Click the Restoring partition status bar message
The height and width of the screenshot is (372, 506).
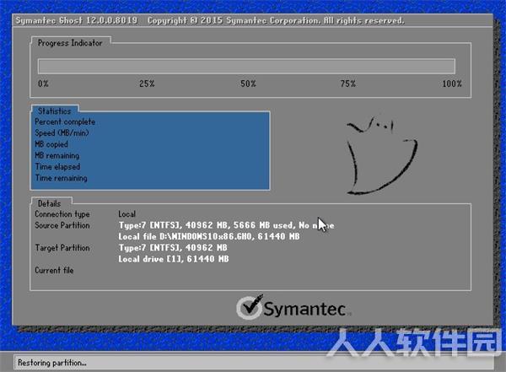point(52,363)
